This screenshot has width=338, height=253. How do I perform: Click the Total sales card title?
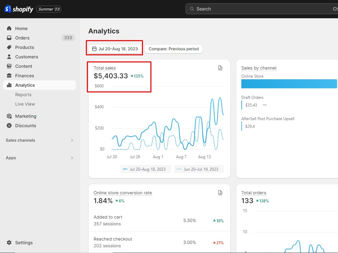105,68
